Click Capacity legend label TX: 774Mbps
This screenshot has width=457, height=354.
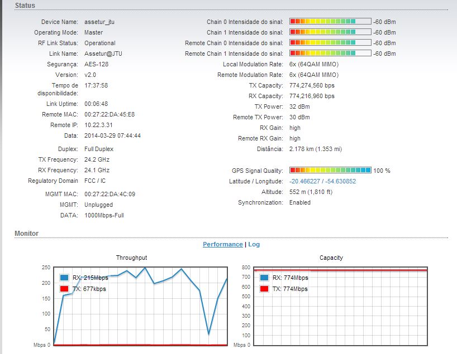pos(290,289)
